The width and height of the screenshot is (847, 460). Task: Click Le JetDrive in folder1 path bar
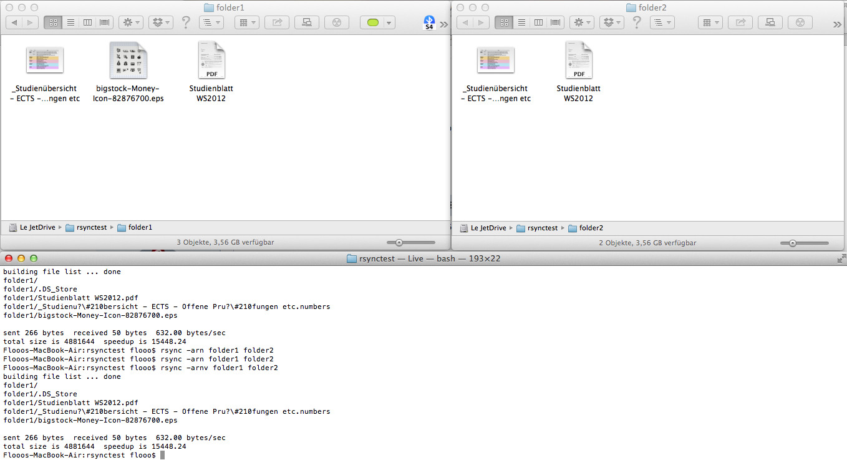32,228
